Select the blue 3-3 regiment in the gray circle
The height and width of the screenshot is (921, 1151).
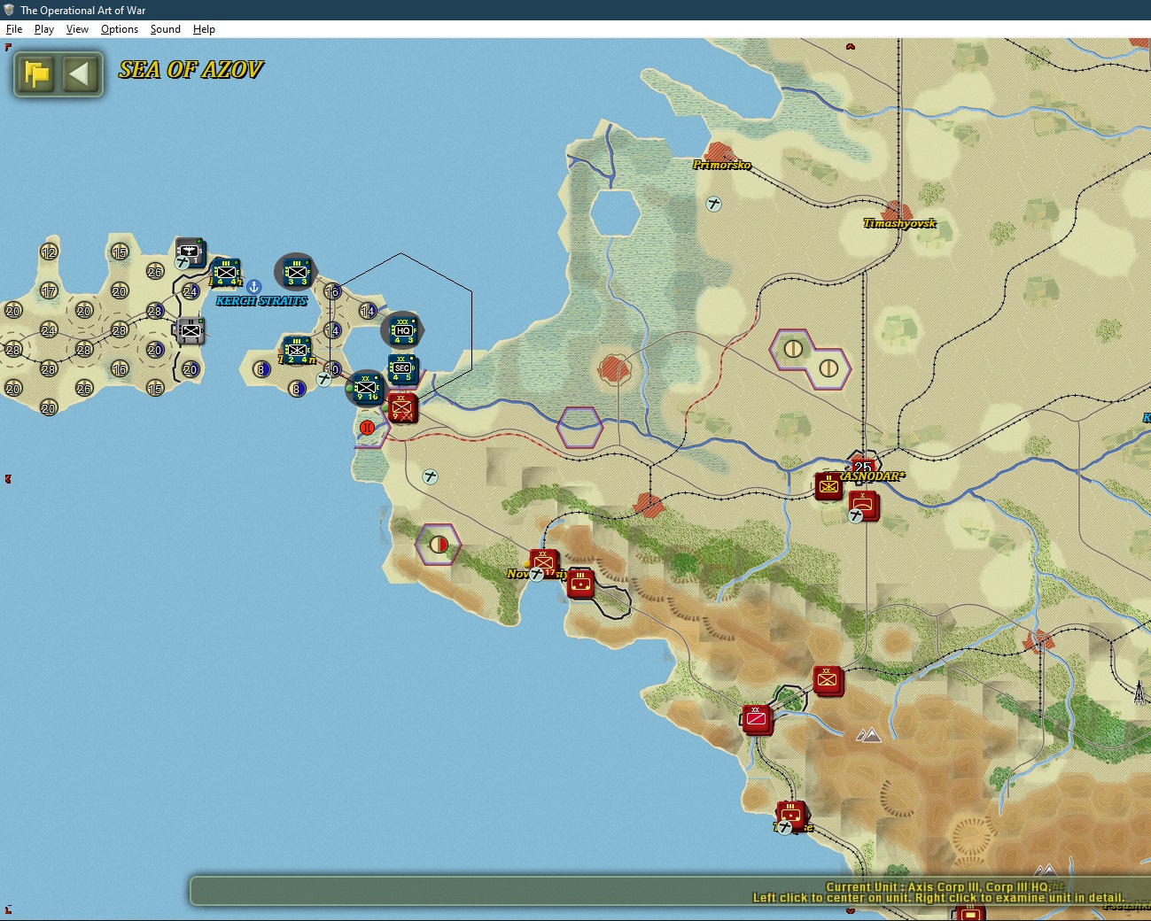296,272
